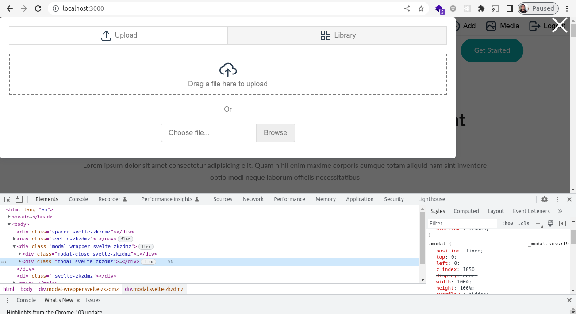Viewport: 576px width, 314px height.
Task: Expand the head element node
Action: pos(9,217)
